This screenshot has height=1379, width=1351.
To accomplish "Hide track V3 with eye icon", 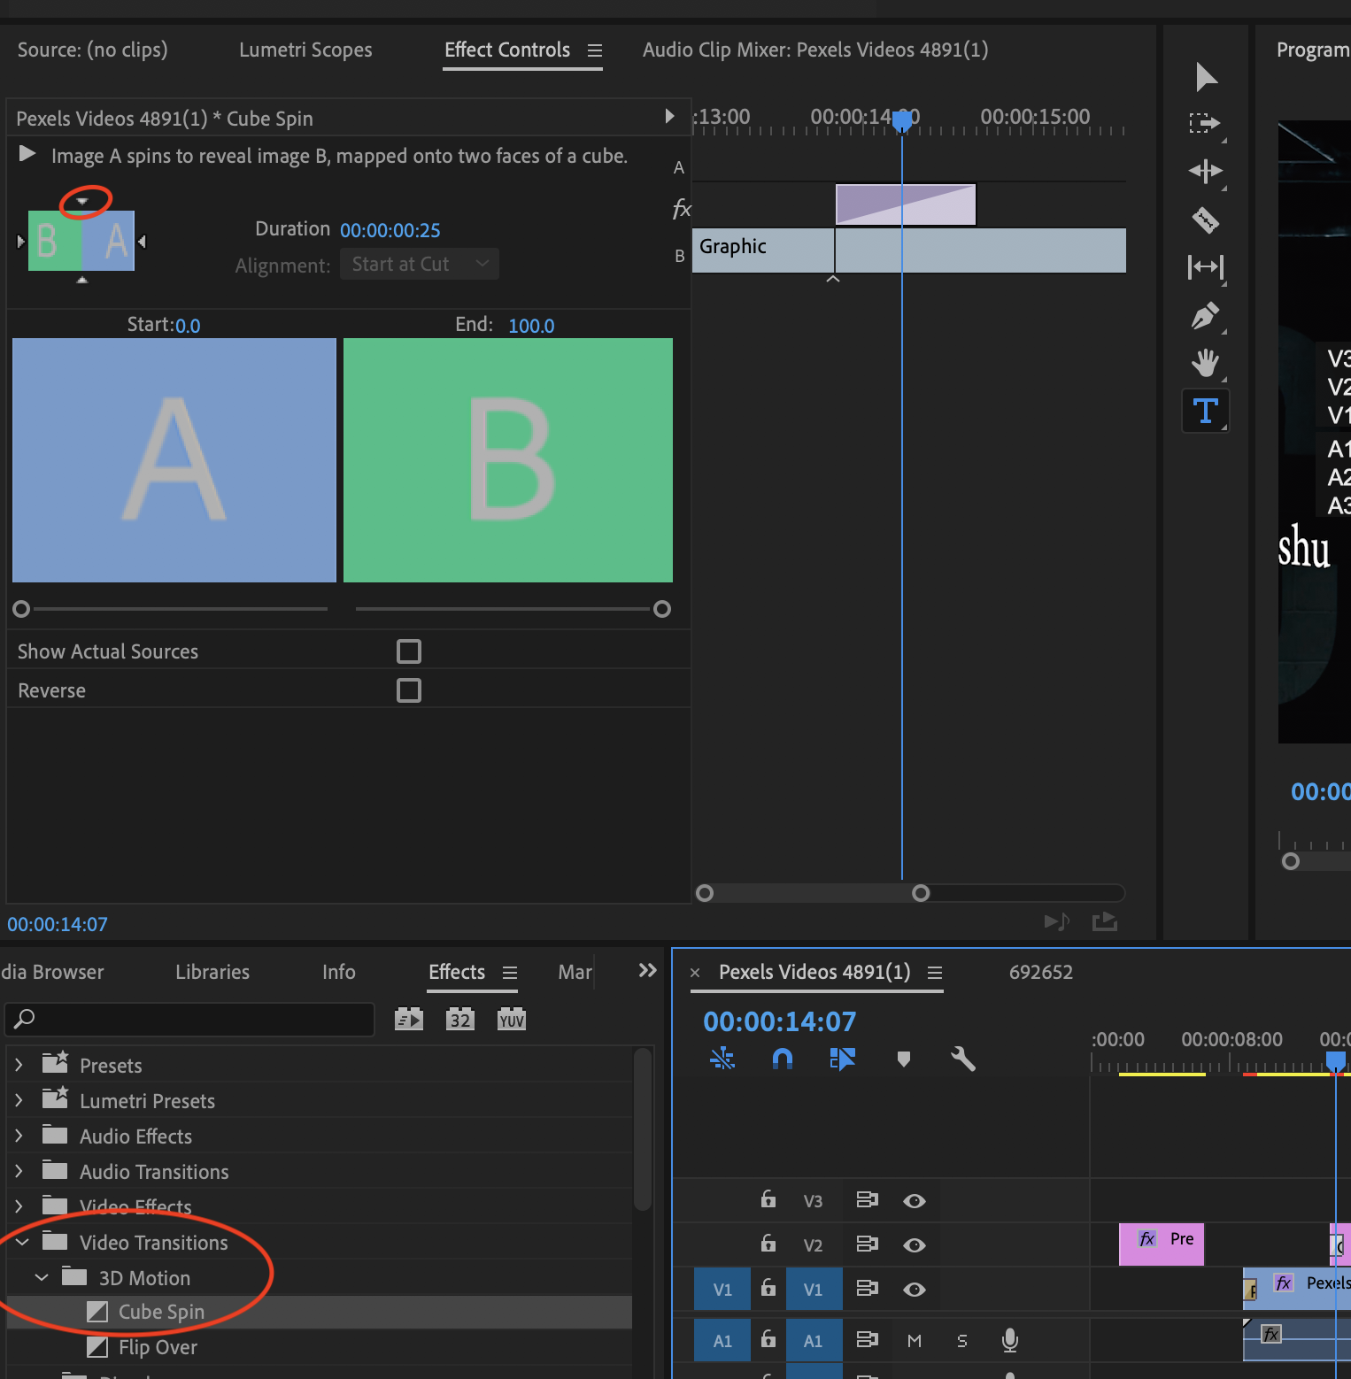I will (x=914, y=1201).
